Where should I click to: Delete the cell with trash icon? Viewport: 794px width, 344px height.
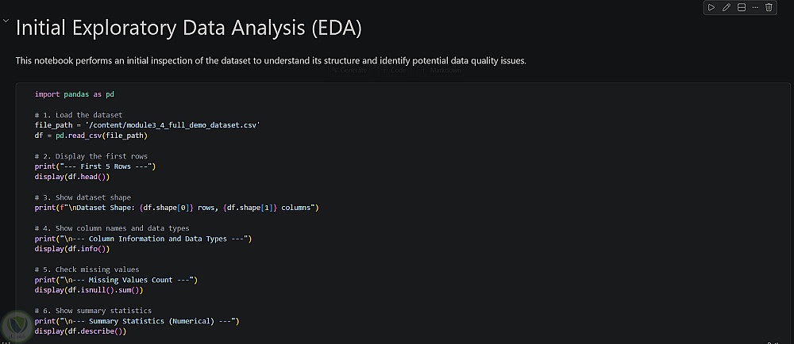tap(769, 8)
